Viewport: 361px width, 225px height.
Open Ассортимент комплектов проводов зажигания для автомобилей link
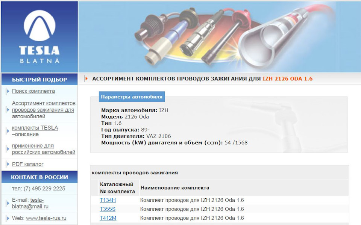point(44,110)
